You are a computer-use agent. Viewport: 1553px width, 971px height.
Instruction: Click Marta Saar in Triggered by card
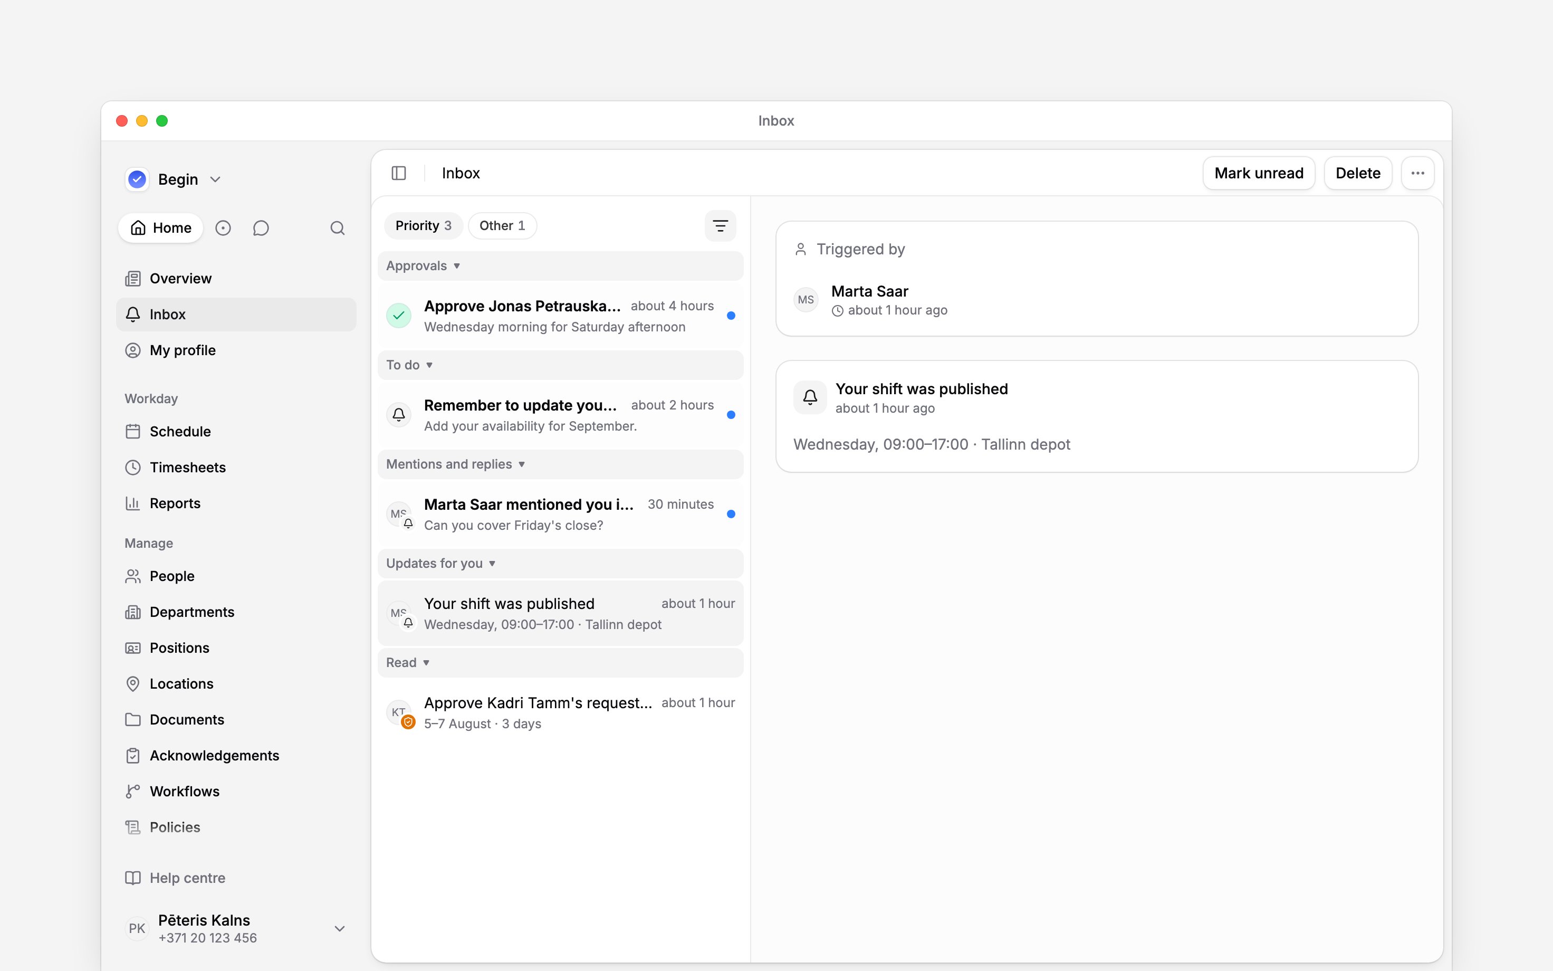pos(869,291)
